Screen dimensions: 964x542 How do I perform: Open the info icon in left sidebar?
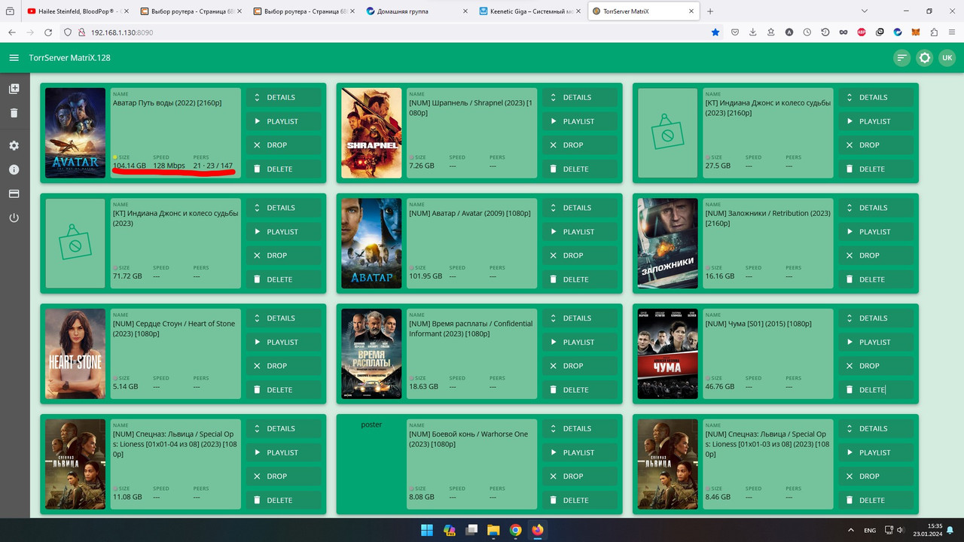pyautogui.click(x=14, y=169)
